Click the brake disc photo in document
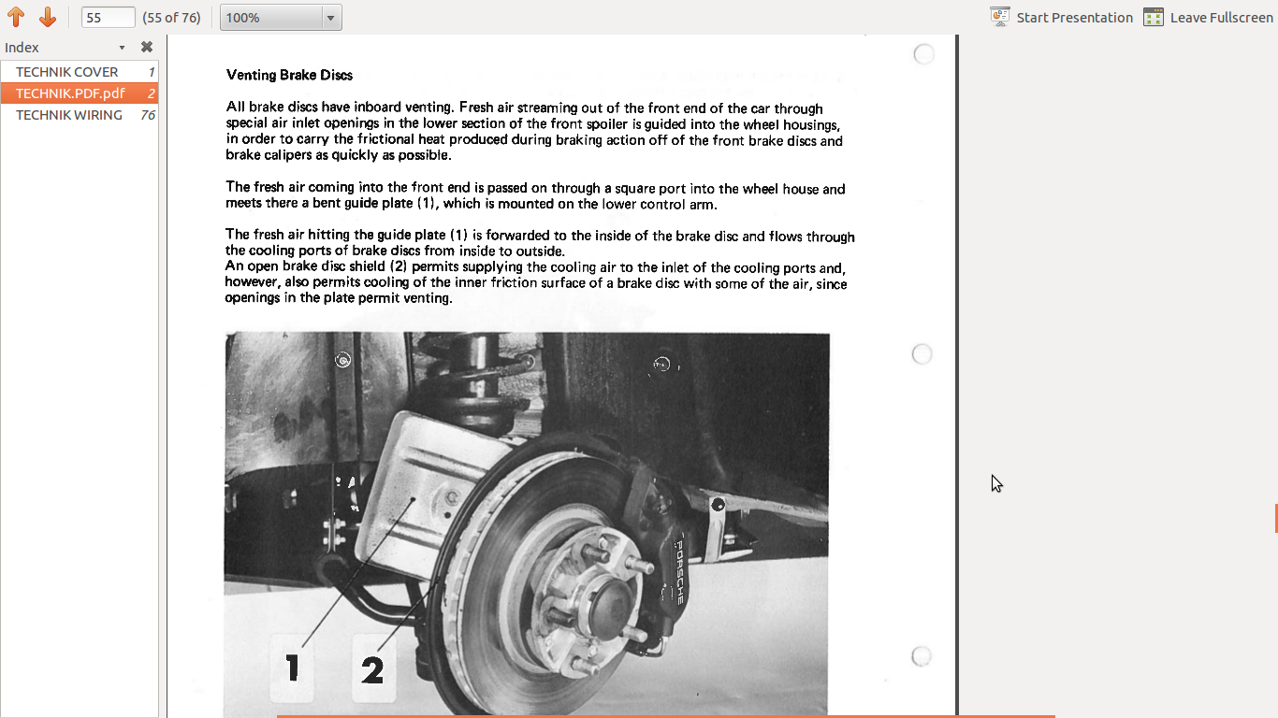The width and height of the screenshot is (1278, 718). tap(527, 524)
